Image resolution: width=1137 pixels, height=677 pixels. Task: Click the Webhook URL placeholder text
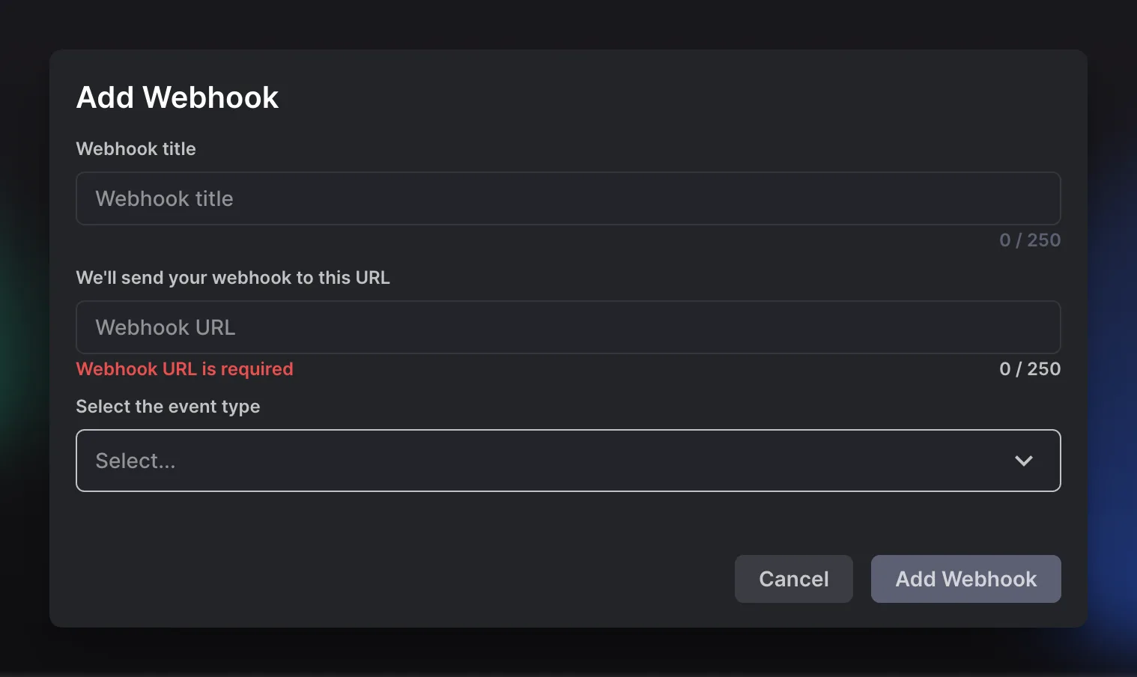click(165, 327)
